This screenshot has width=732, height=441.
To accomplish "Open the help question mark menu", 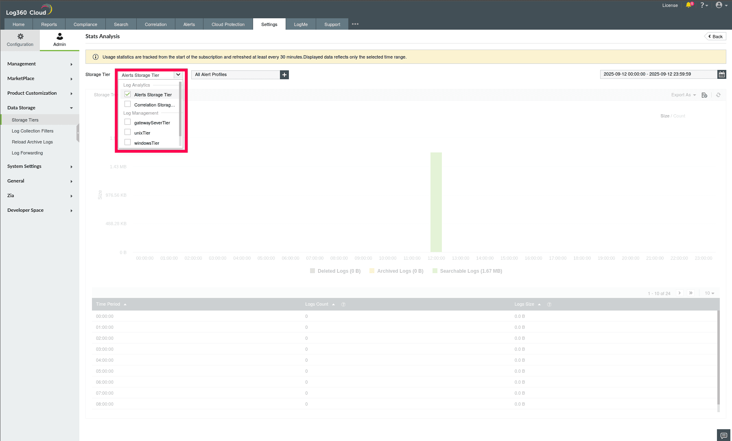I will (704, 5).
